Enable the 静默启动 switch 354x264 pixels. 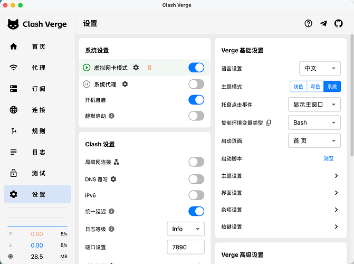[196, 116]
